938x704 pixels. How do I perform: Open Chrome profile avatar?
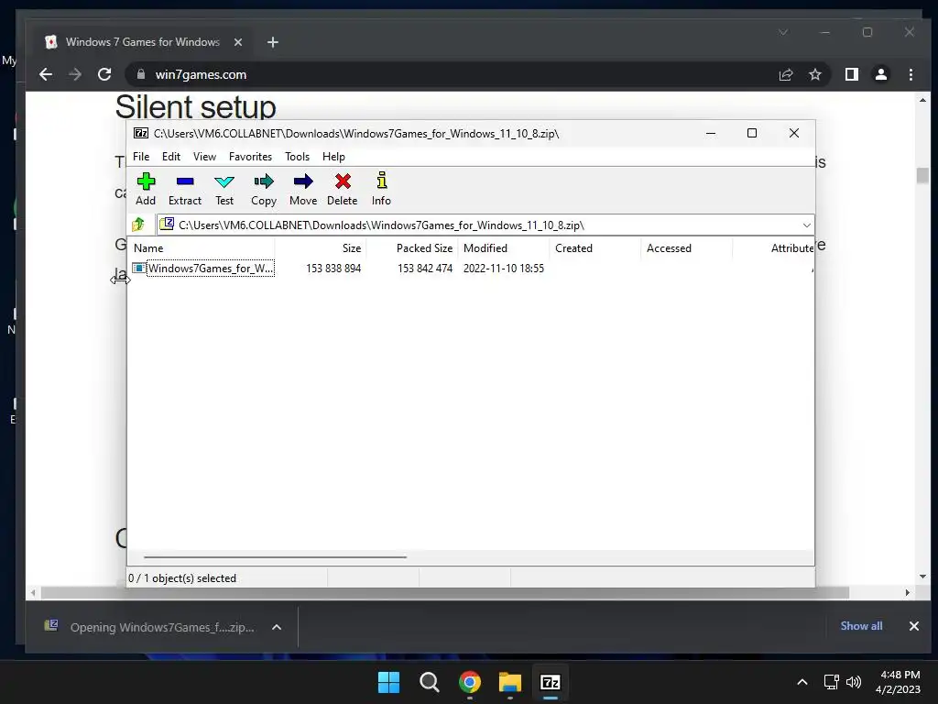(881, 74)
